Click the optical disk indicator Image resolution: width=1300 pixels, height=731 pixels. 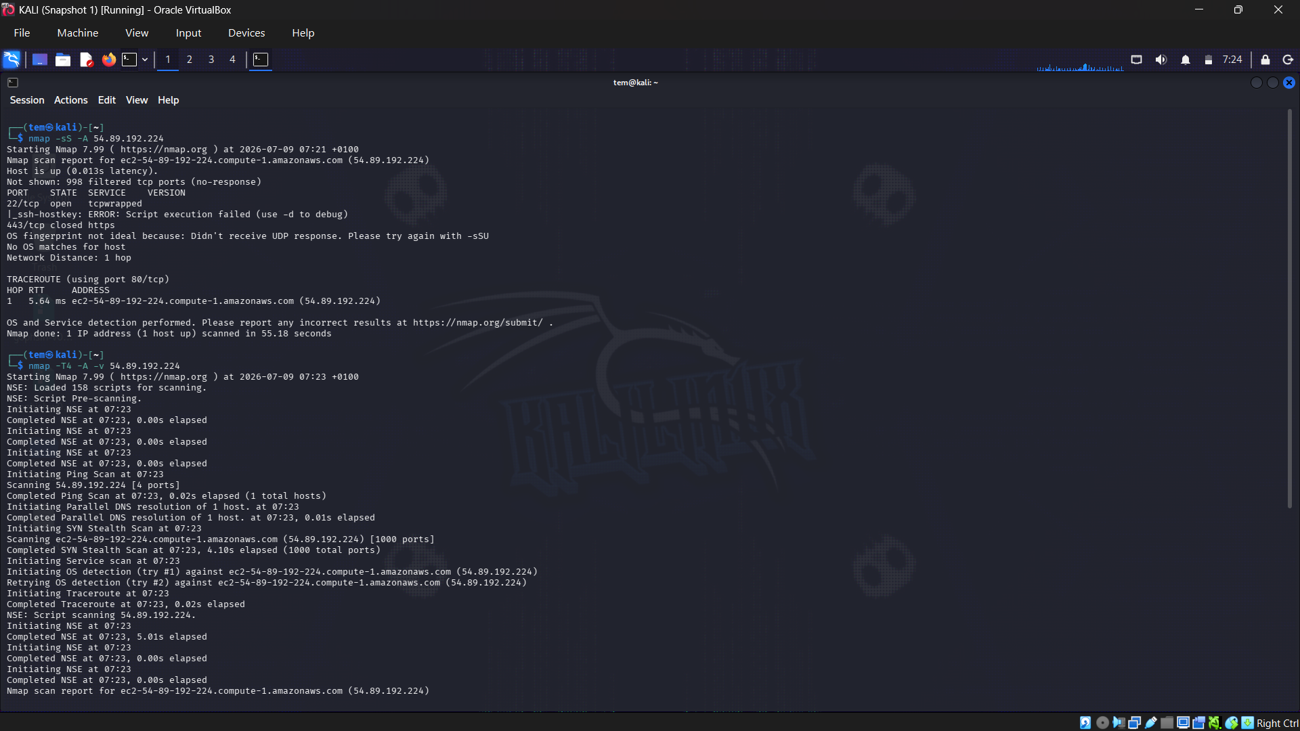coord(1102,723)
